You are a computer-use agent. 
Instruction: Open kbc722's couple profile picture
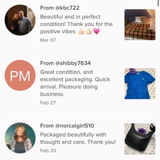pos(20,20)
